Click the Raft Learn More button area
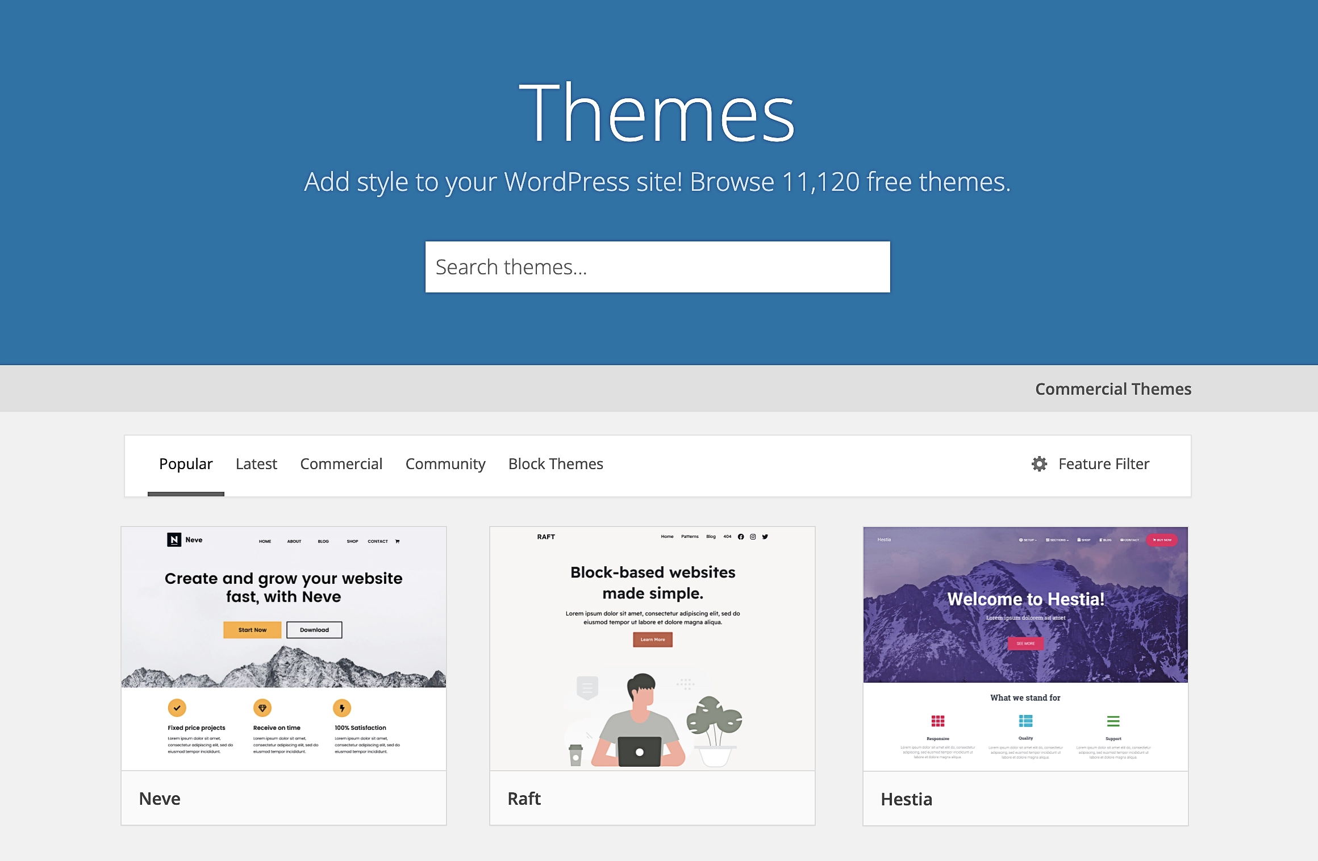 pyautogui.click(x=653, y=639)
